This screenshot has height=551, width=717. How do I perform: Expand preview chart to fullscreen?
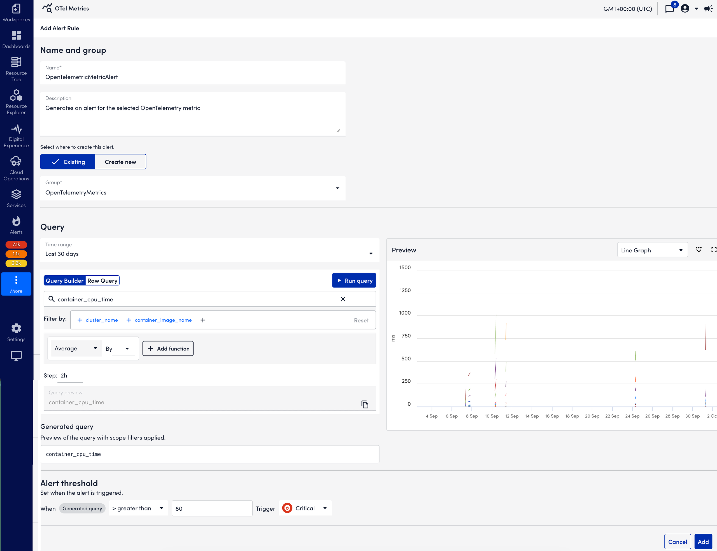pyautogui.click(x=714, y=250)
